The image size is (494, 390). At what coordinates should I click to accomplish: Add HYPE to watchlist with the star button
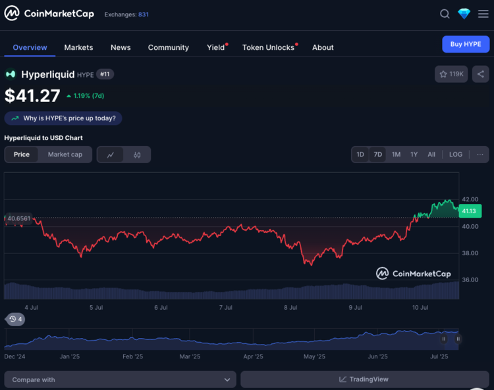coord(451,74)
